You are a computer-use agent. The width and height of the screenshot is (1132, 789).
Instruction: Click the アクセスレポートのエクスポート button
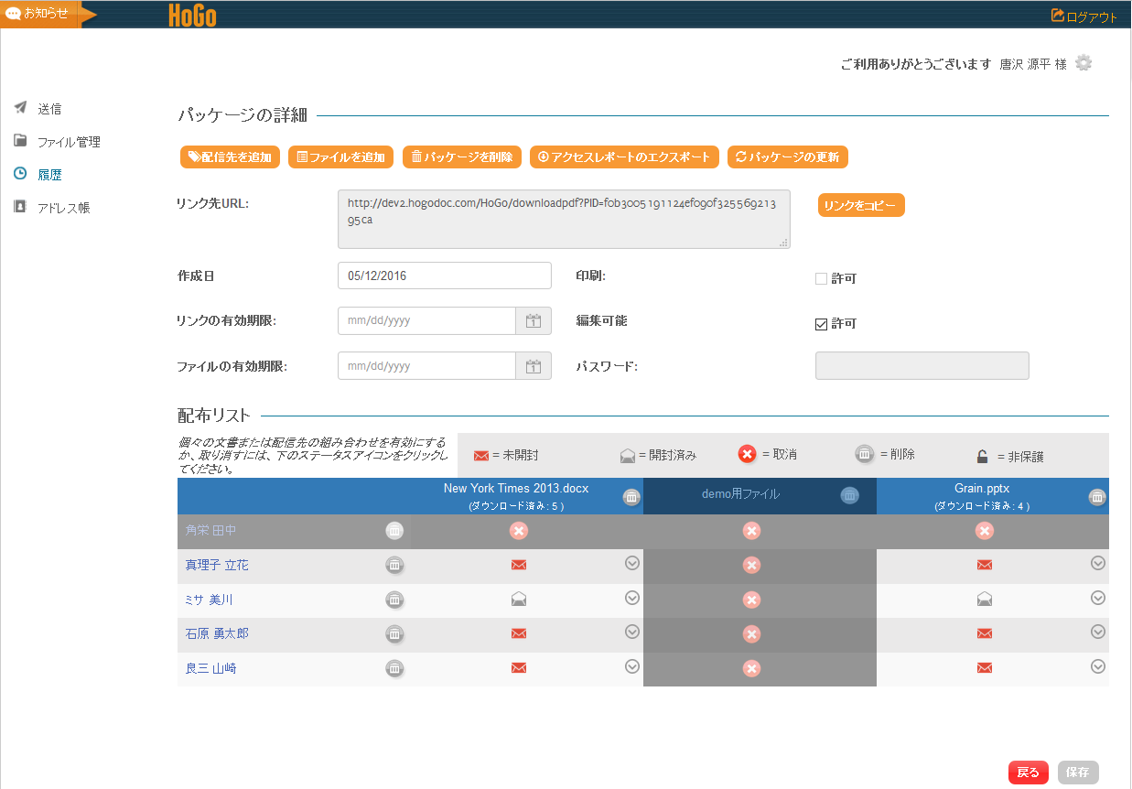(624, 157)
